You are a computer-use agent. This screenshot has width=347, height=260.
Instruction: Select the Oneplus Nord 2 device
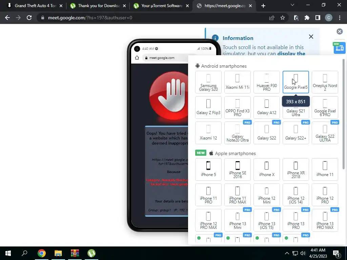(x=325, y=82)
